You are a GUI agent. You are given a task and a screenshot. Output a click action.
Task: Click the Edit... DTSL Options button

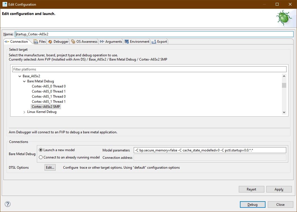coord(50,168)
